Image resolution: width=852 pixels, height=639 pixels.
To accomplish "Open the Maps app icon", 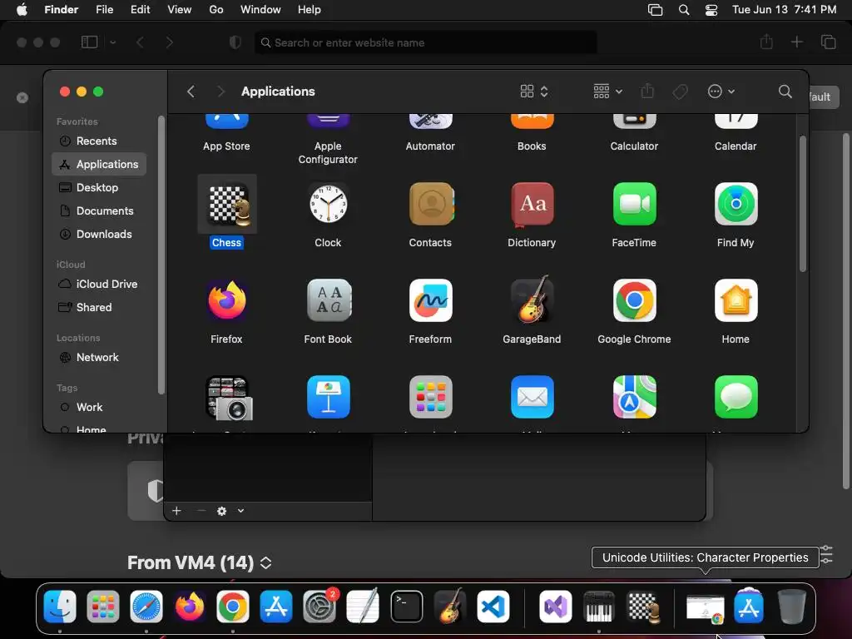I will [634, 397].
